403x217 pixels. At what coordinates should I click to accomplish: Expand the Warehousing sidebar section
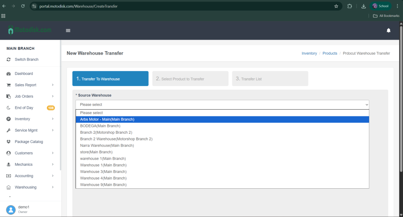[30, 188]
